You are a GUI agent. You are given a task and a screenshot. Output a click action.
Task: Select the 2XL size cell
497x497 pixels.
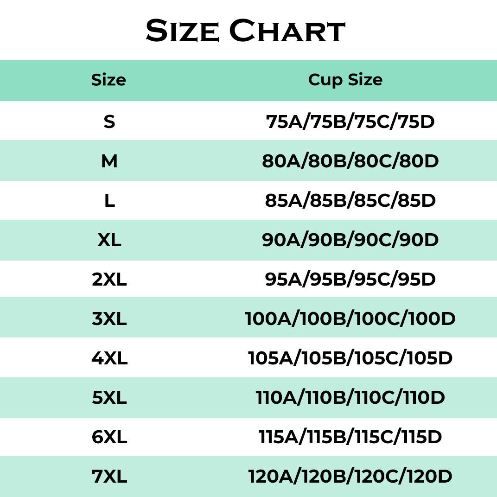109,279
